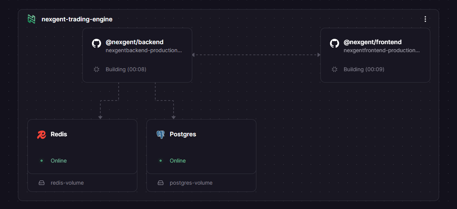457x209 pixels.
Task: Select the @nexgent/frontend service title
Action: (373, 42)
